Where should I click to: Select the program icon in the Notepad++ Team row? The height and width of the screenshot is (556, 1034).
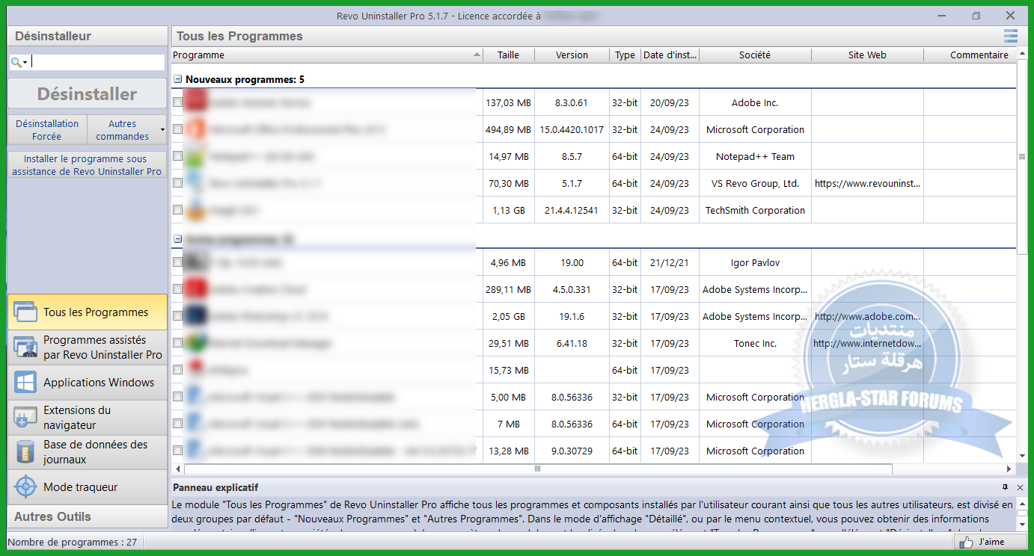pos(195,156)
